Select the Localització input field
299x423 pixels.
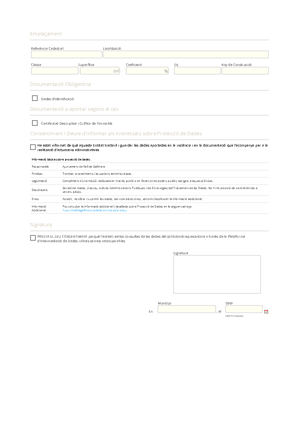coord(186,55)
